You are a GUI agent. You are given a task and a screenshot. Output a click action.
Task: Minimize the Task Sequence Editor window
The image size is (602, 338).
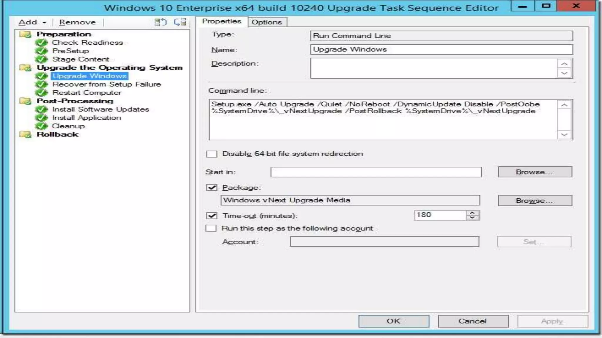point(523,6)
